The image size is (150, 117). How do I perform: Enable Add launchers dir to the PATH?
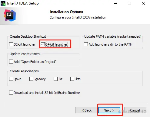tap(86, 44)
